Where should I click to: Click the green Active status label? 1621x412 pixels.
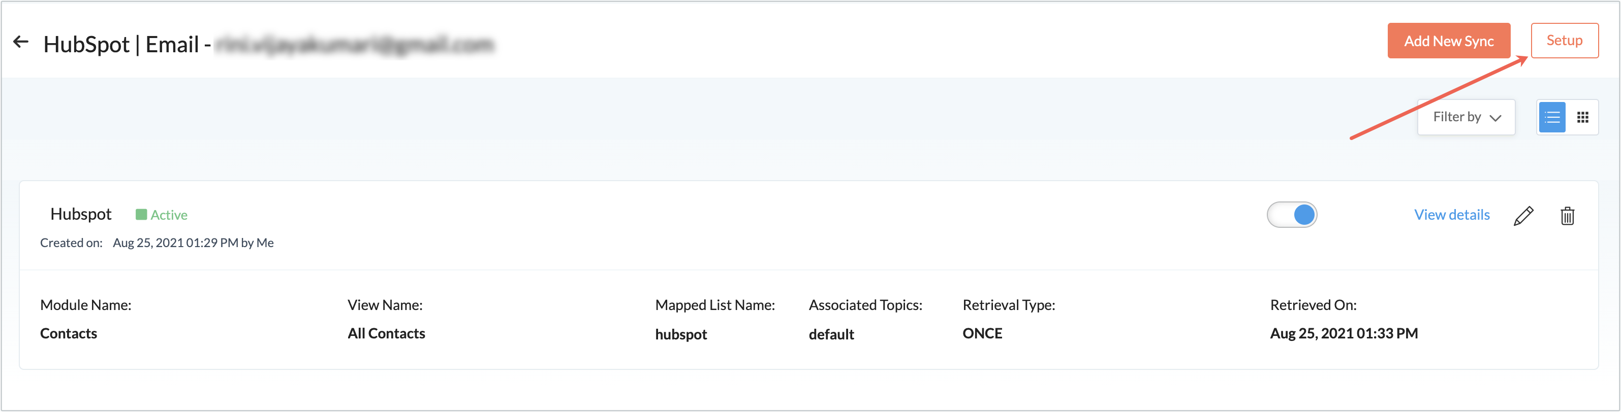162,215
